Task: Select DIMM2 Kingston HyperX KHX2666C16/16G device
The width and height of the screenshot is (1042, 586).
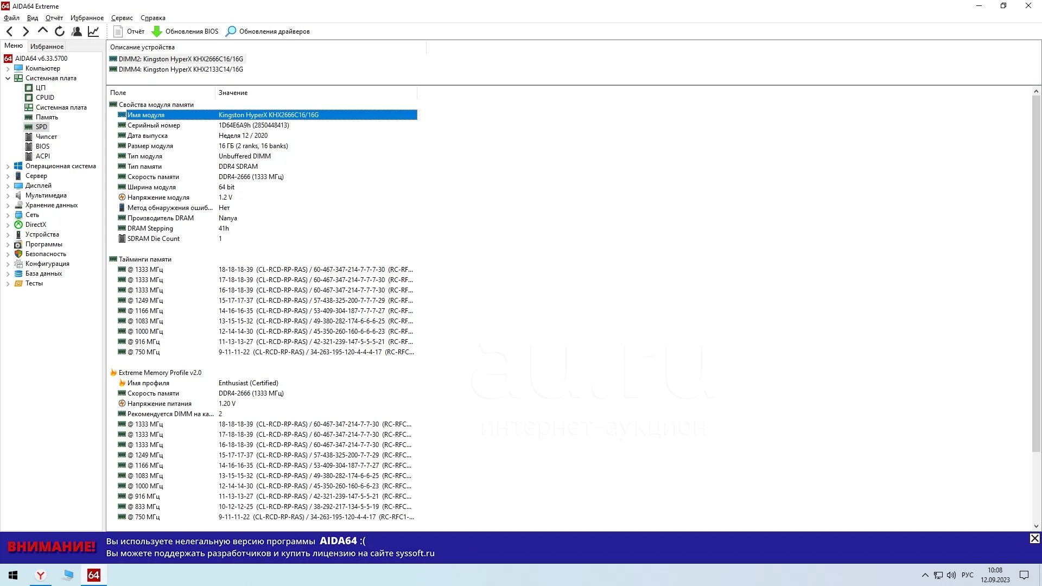Action: 176,59
